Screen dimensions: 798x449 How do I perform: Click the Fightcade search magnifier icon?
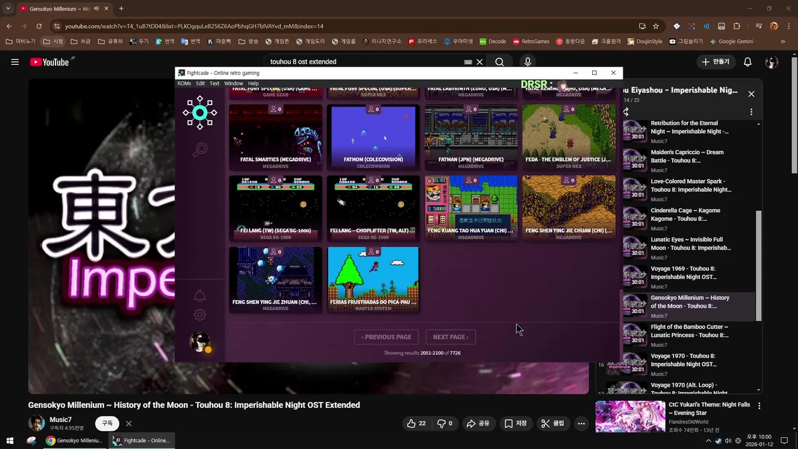[x=199, y=150]
